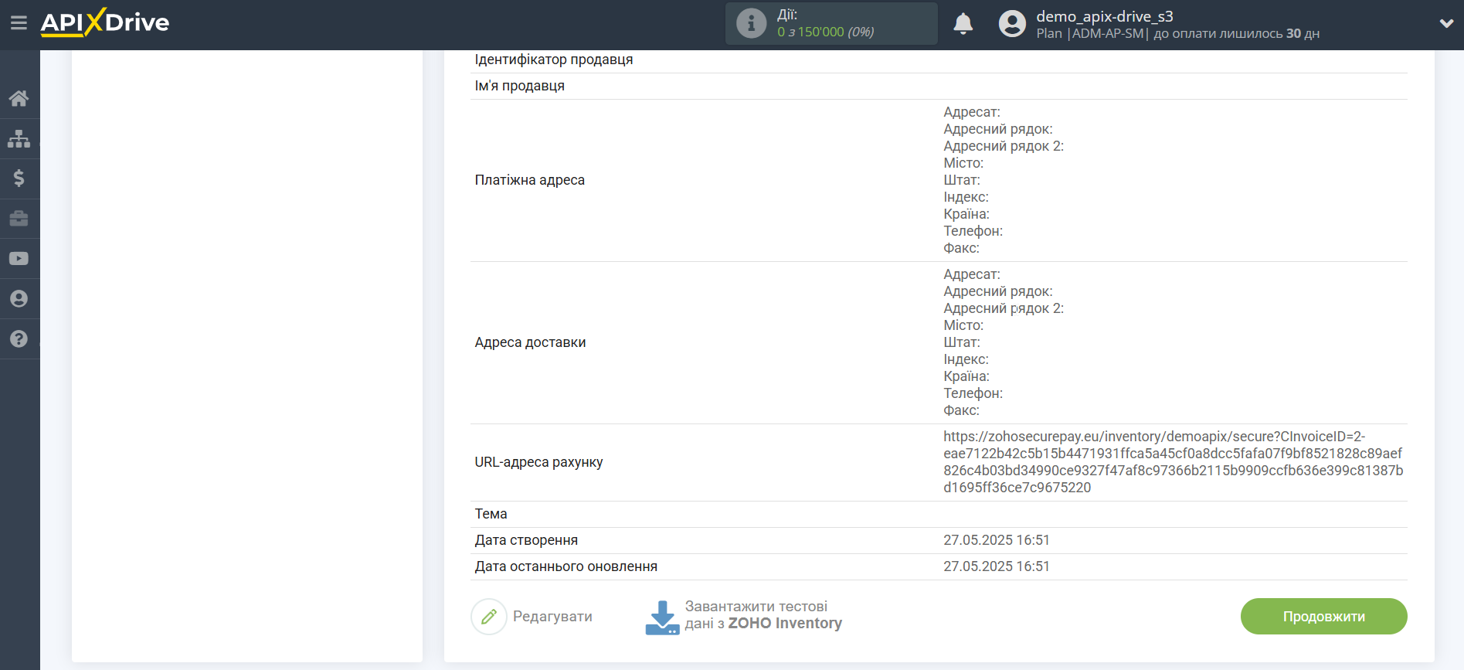Click the Редагувати pencil icon
1464x670 pixels.
[489, 617]
